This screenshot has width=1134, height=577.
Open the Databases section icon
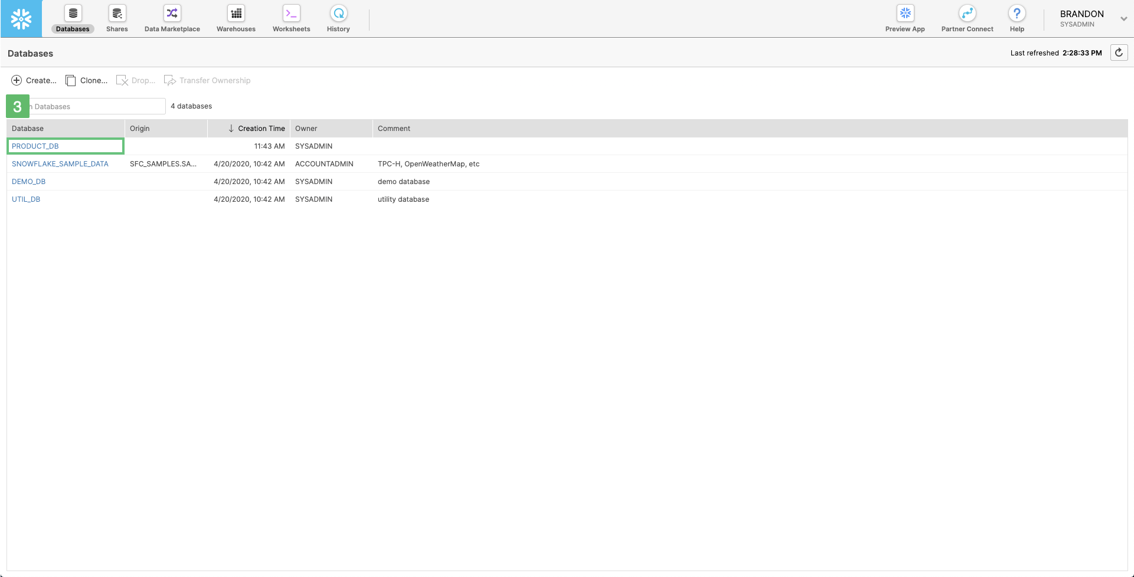click(73, 13)
